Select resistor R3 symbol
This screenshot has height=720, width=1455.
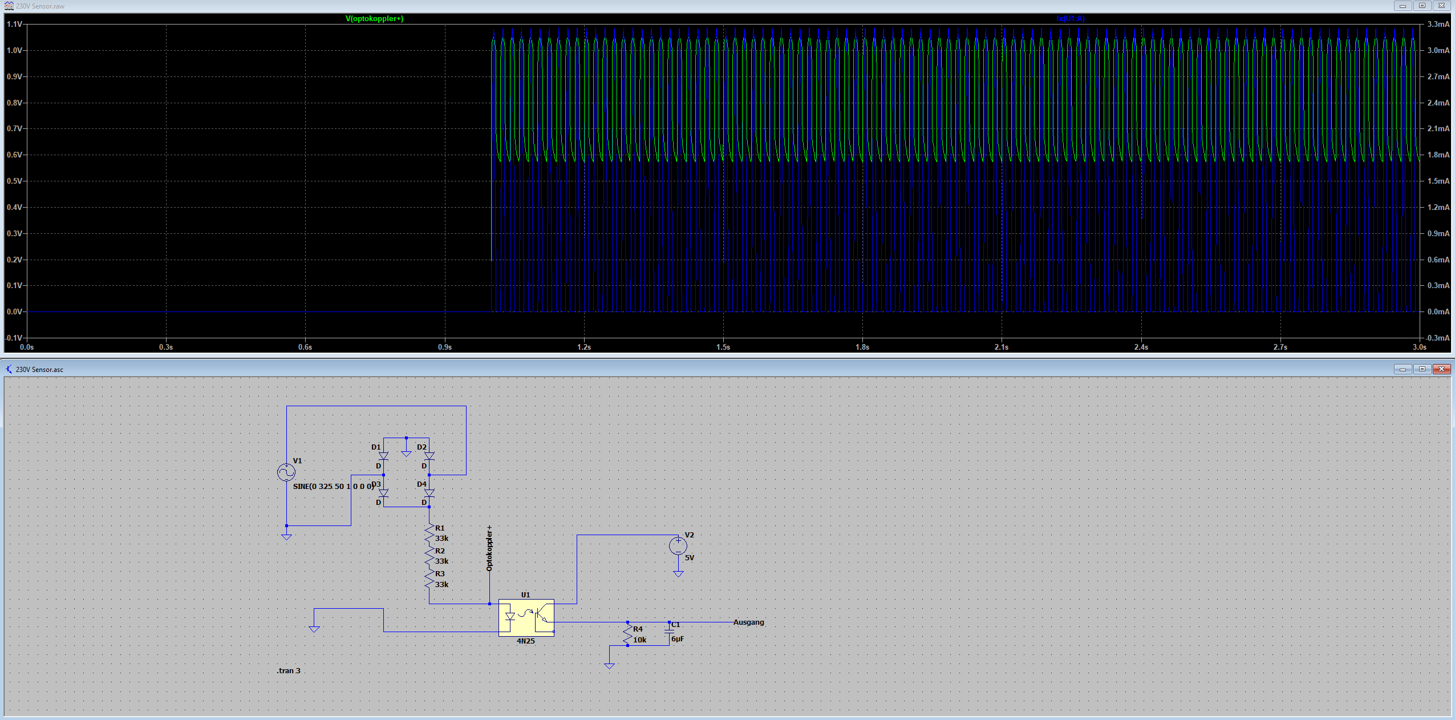coord(429,580)
